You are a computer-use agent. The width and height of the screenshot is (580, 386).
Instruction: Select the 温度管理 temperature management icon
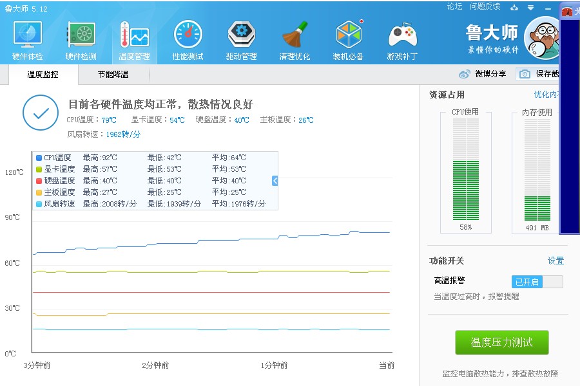click(134, 40)
